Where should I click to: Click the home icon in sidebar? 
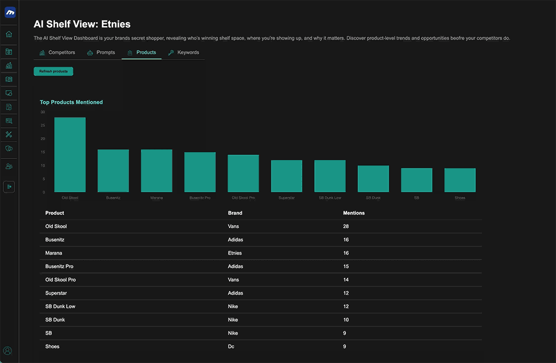[9, 34]
